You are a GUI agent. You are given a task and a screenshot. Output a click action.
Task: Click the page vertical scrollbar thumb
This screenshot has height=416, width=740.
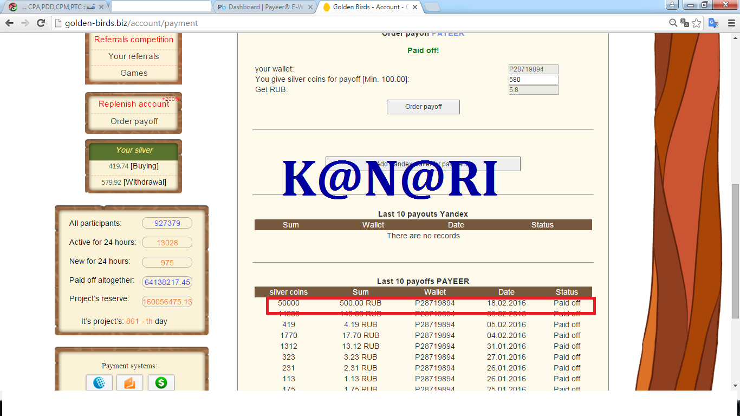(x=735, y=251)
